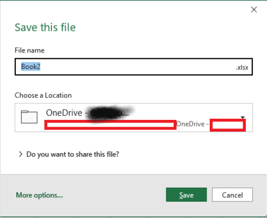The height and width of the screenshot is (218, 267).
Task: Click the 'Save this file' heading
Action: tap(45, 28)
